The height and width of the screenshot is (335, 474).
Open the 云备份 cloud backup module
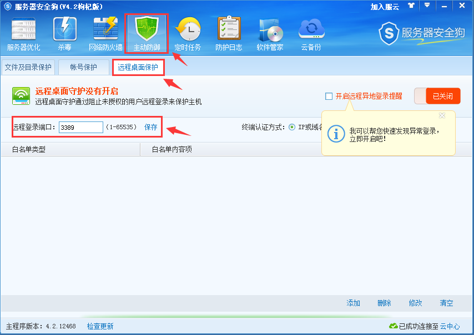(x=311, y=34)
